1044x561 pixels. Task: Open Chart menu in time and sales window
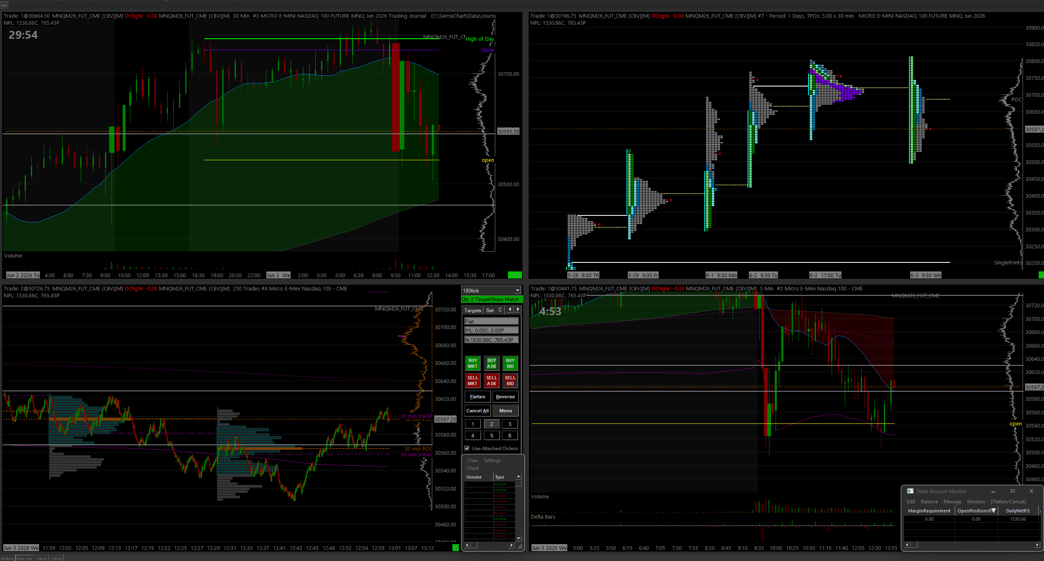[473, 468]
